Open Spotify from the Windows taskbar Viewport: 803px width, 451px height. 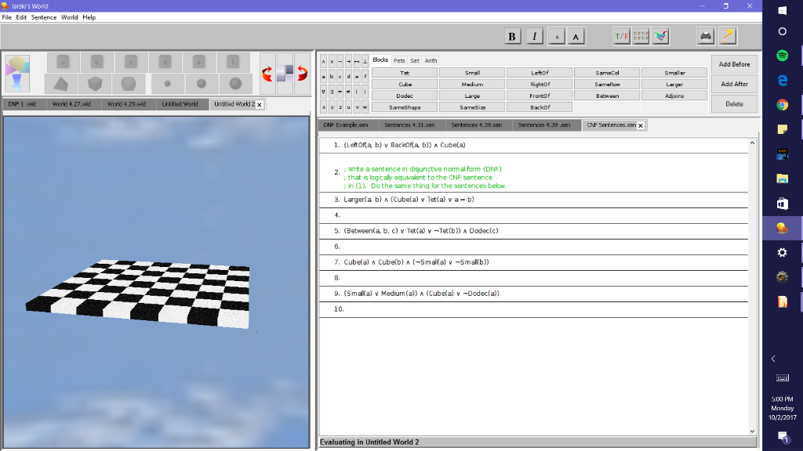click(782, 56)
